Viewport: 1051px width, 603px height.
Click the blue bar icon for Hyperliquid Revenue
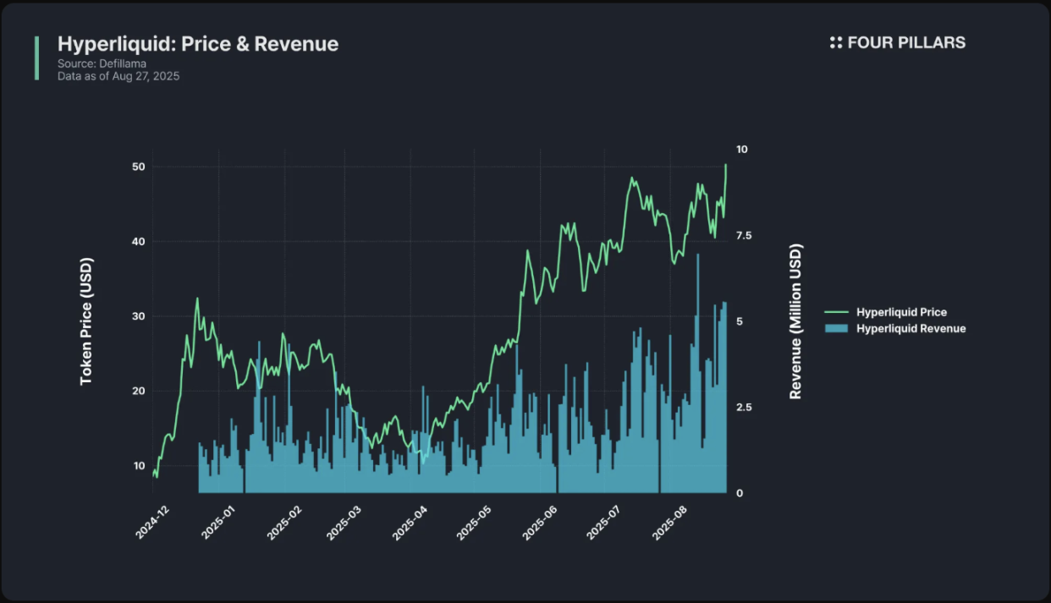(x=837, y=328)
